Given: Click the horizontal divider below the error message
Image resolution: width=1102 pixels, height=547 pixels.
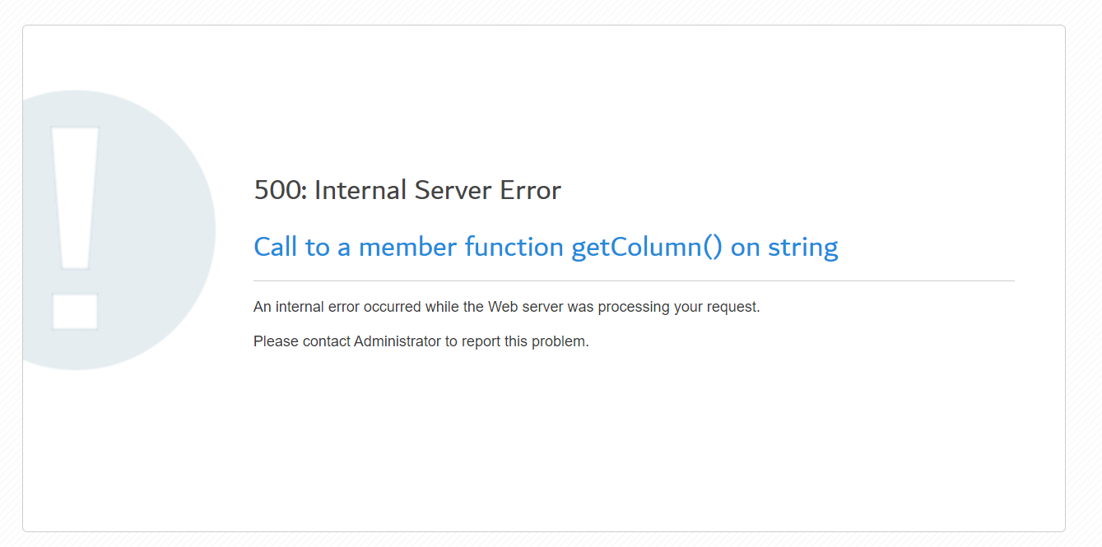Looking at the screenshot, I should click(x=634, y=280).
